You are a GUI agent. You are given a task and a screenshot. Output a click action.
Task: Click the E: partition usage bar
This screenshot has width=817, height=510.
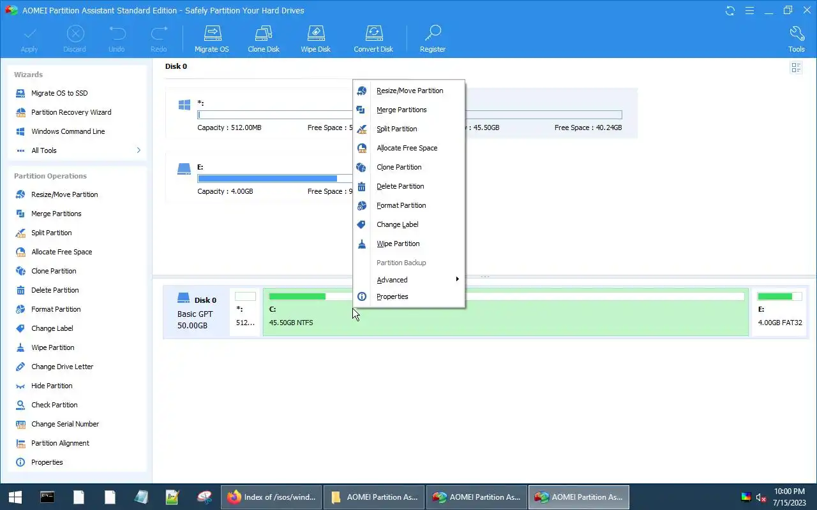click(274, 178)
